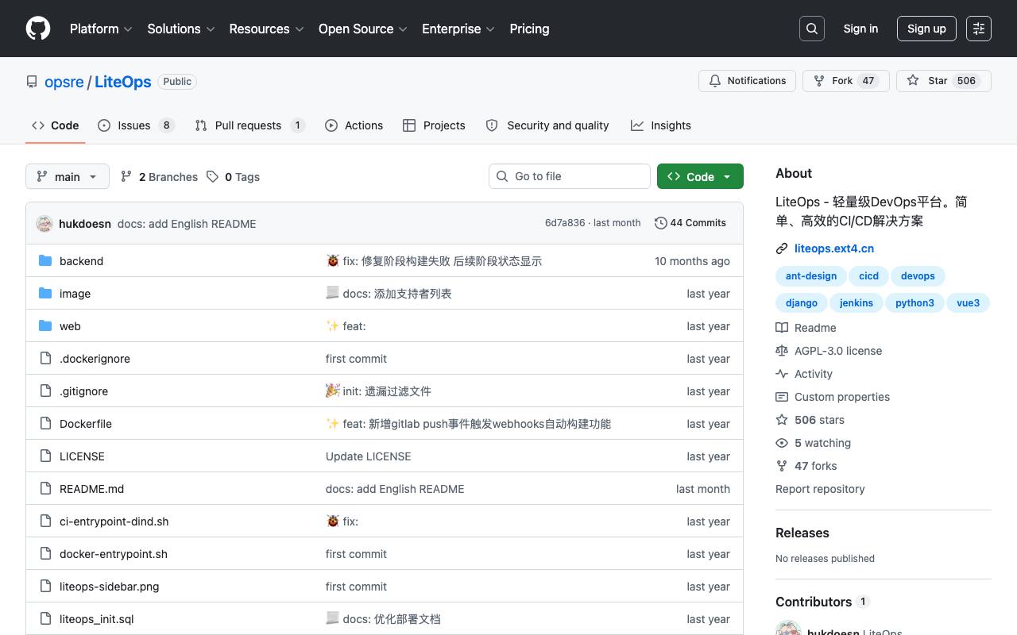This screenshot has height=635, width=1017.
Task: Expand the Resources menu
Action: pos(266,29)
